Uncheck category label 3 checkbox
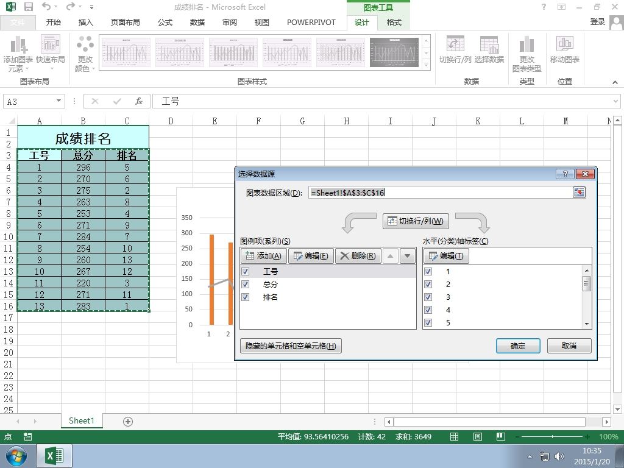The width and height of the screenshot is (624, 468). [x=428, y=297]
